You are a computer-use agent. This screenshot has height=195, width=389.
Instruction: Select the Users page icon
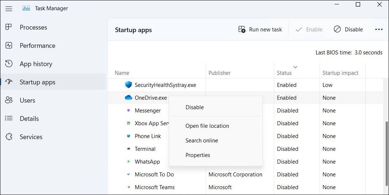9,100
